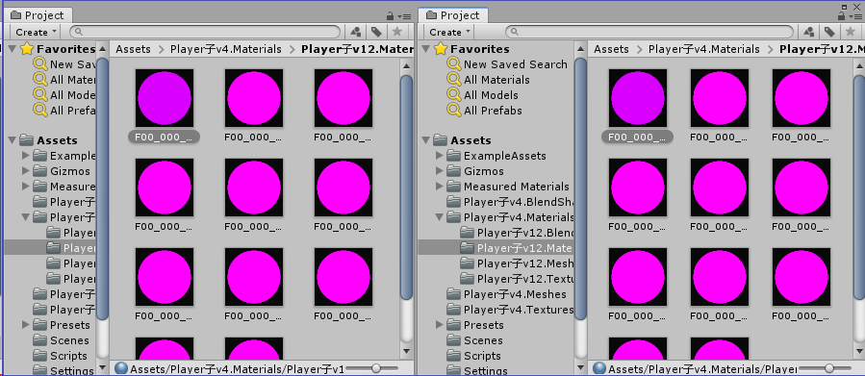This screenshot has width=865, height=376.
Task: Select All Materials favorite in right window
Action: coord(496,80)
